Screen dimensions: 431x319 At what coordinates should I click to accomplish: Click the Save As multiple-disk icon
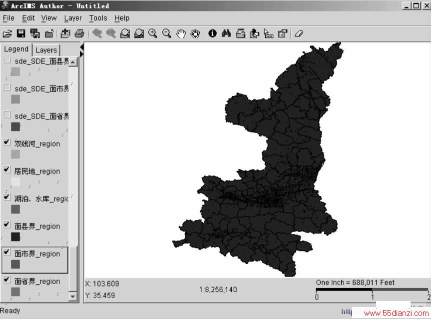(x=35, y=33)
